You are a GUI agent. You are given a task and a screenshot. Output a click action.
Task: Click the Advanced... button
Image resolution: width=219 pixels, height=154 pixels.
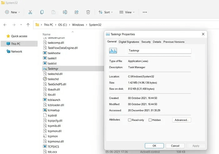click(x=181, y=120)
